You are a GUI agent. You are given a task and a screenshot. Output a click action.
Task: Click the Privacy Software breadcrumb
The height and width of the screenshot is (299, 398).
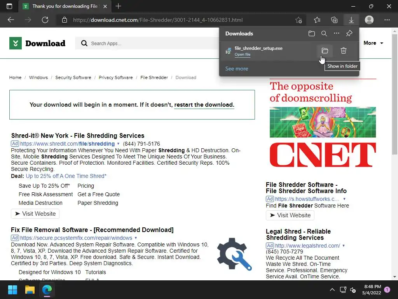116,77
